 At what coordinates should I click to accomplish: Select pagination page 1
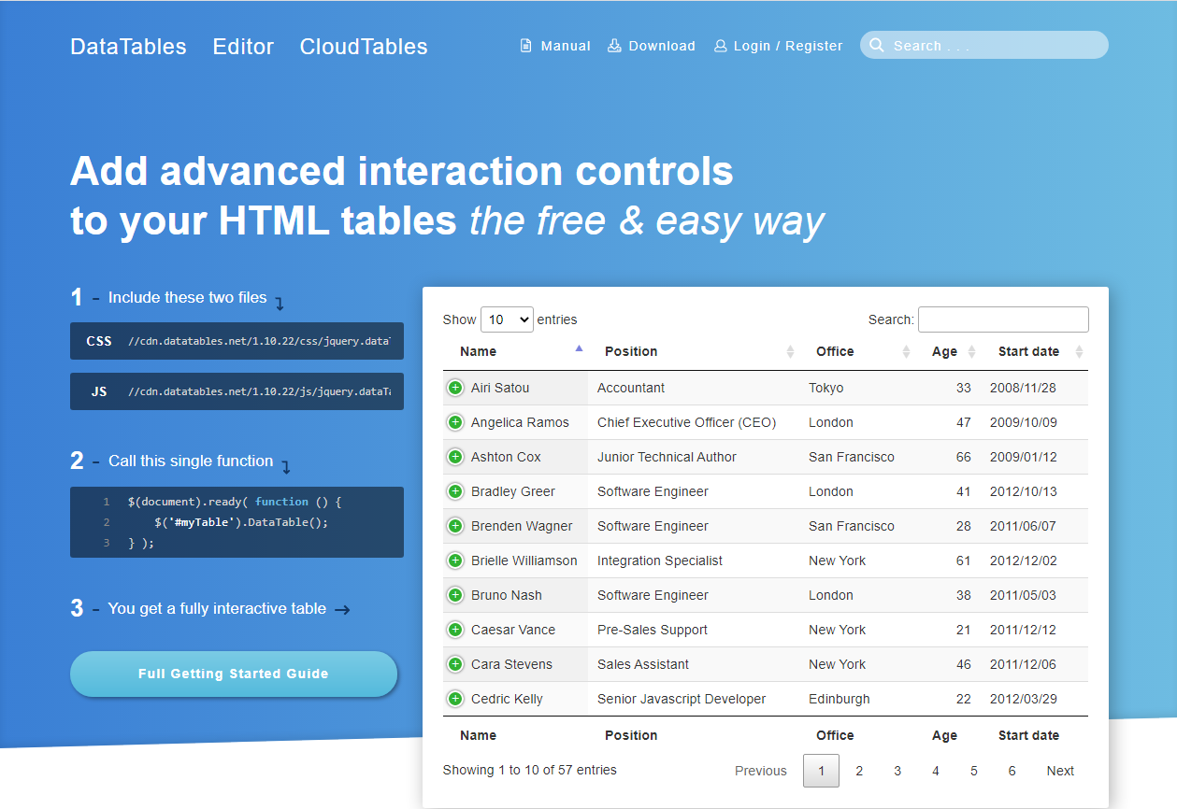tap(822, 771)
